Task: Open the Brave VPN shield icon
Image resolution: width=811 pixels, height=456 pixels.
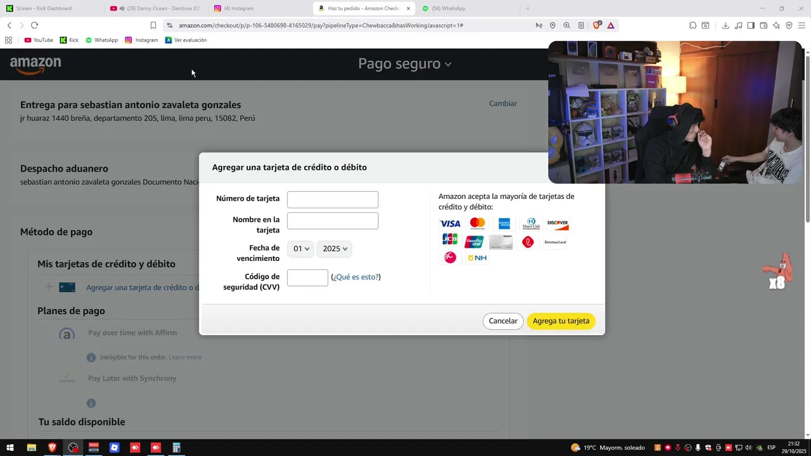Action: tap(789, 25)
